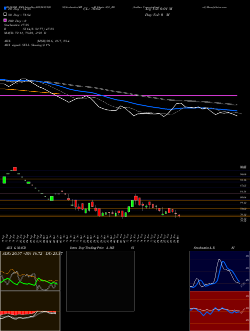Click the 'Stochastics & R' panel title
This screenshot has height=331, width=250.
point(204,248)
